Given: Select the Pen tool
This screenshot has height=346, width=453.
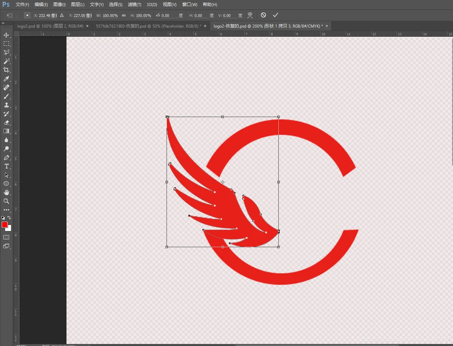Looking at the screenshot, I should tap(6, 158).
